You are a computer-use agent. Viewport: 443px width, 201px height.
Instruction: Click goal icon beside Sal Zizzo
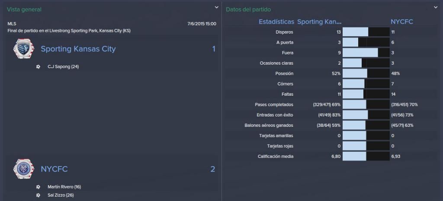point(38,195)
